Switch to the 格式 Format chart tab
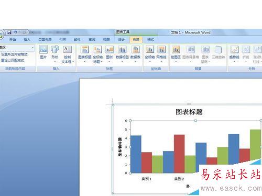This screenshot has height=196, width=262. 150,40
